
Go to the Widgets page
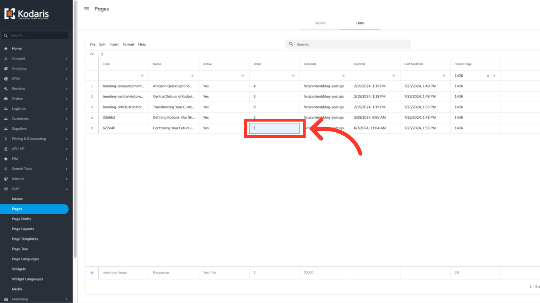pos(19,269)
